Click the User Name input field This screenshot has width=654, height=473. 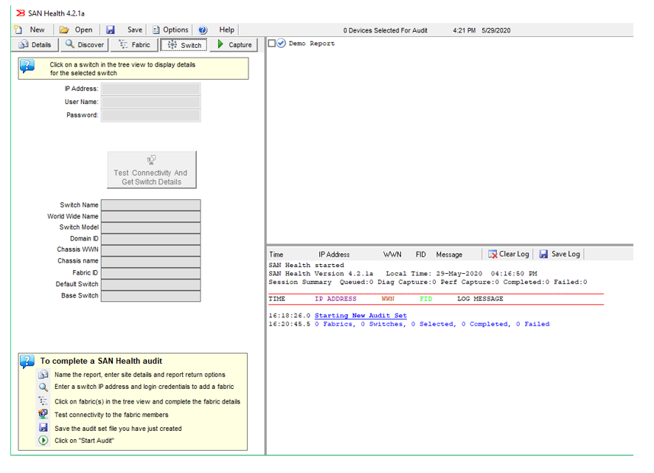pos(150,103)
